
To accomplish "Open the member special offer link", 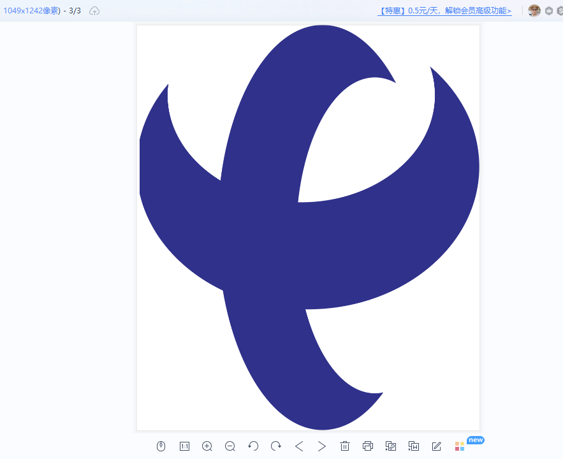I will coord(444,11).
